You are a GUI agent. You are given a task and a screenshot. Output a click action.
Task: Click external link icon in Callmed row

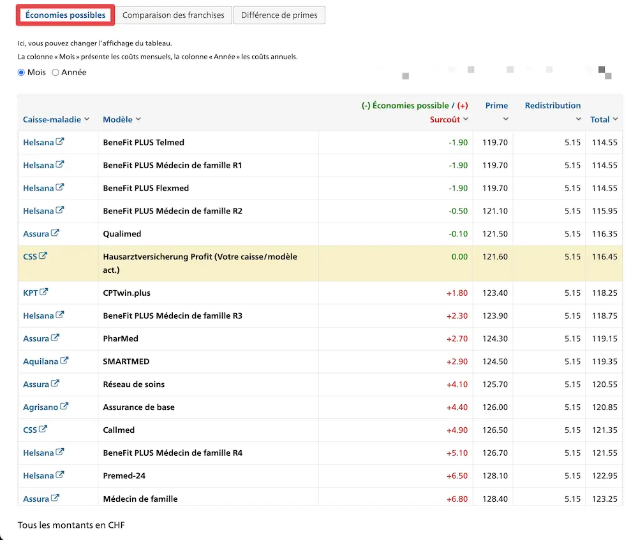43,429
